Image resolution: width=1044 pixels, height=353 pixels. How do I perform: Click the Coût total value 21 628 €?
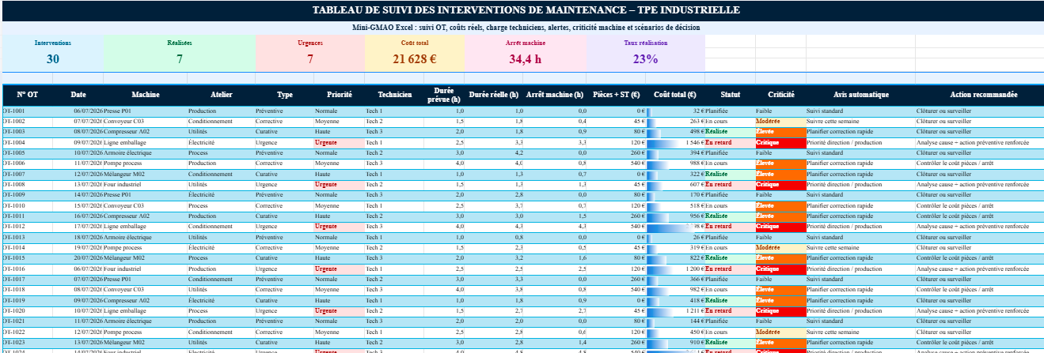pos(415,58)
